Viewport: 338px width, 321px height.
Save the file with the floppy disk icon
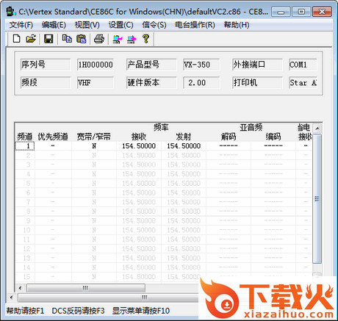48,39
